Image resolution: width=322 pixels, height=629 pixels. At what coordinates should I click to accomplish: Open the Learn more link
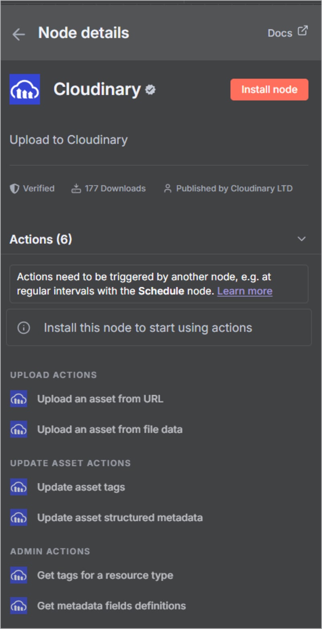pyautogui.click(x=245, y=291)
